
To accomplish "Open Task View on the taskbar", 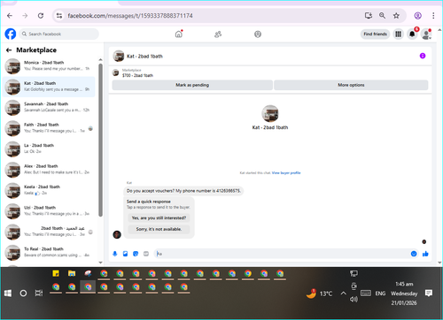I will 39,293.
